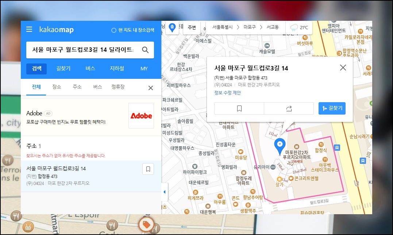Click the 합정역소문난호두과자 shop icon

(339, 53)
